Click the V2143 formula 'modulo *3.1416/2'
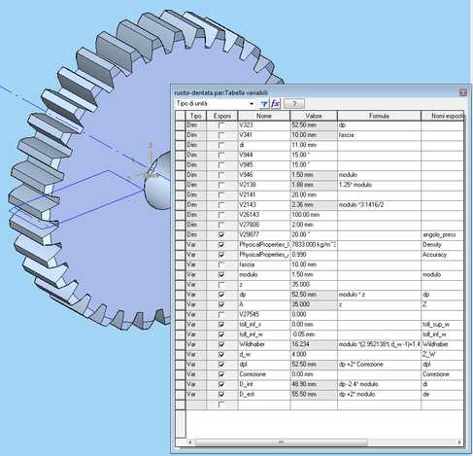 [379, 205]
